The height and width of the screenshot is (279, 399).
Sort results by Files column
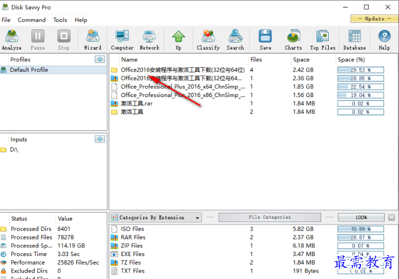tap(269, 60)
